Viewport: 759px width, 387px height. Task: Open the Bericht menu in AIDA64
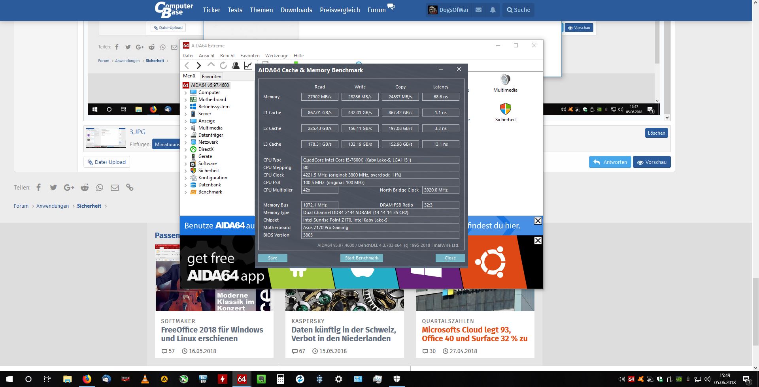click(x=227, y=56)
